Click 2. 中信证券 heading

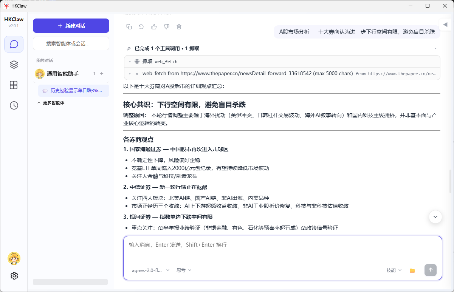point(165,187)
